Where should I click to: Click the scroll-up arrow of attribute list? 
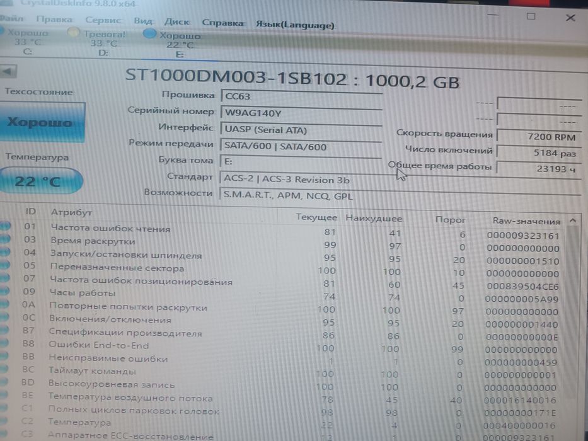coord(572,221)
